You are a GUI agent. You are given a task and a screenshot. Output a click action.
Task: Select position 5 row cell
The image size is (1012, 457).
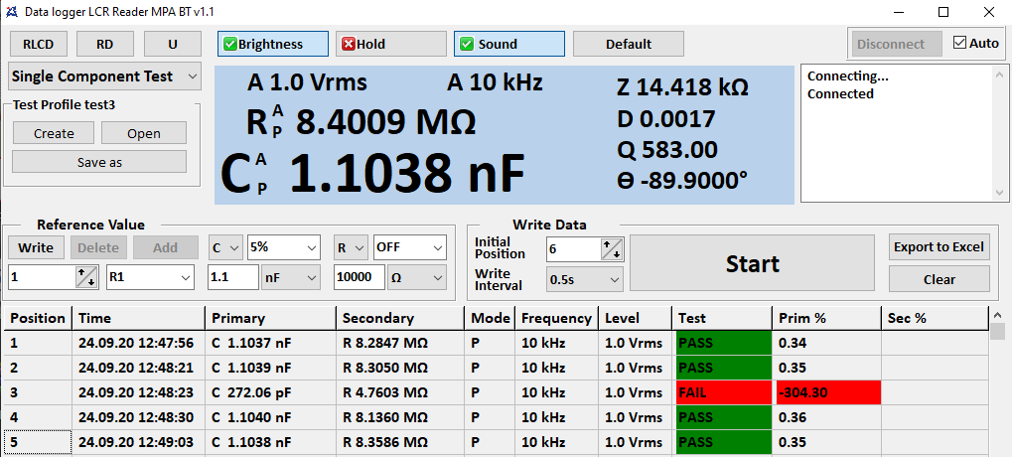coord(38,442)
